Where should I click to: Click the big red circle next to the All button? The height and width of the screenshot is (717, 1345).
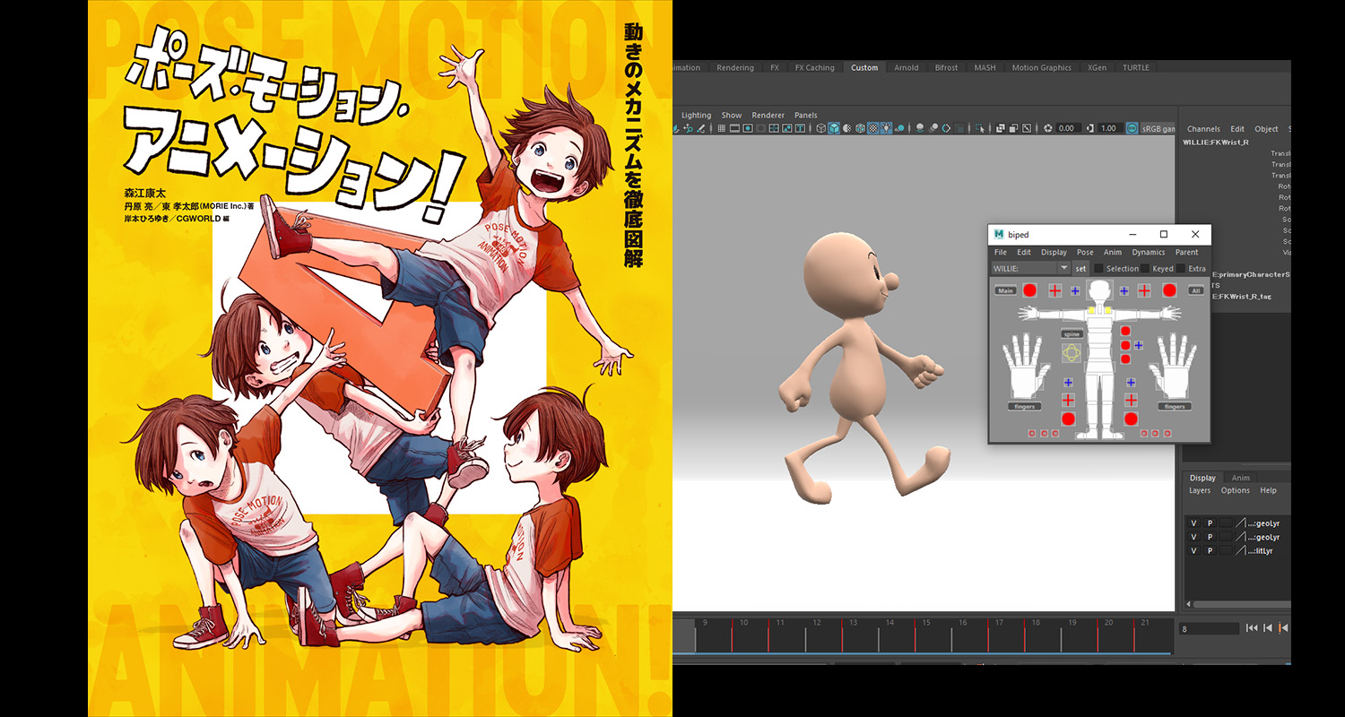pyautogui.click(x=1169, y=290)
